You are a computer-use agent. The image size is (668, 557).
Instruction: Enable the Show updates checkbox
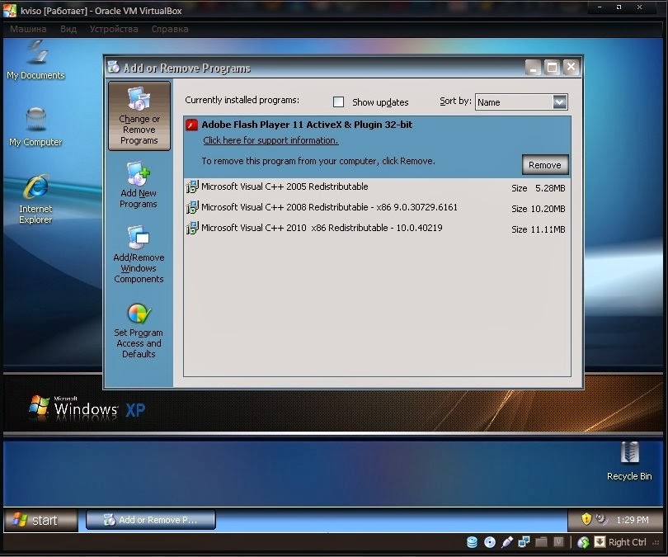pos(338,101)
